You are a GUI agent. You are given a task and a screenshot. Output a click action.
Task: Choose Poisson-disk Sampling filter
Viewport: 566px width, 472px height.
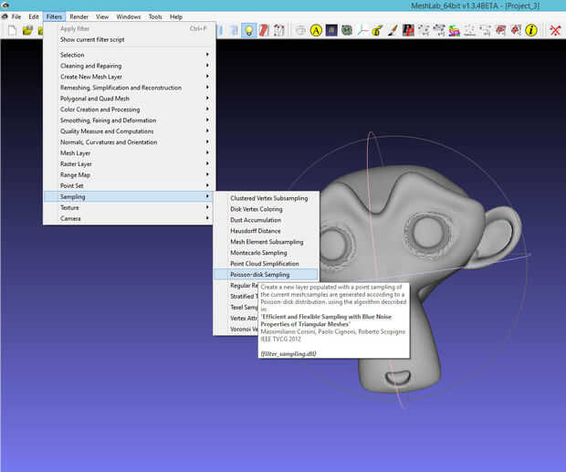260,274
